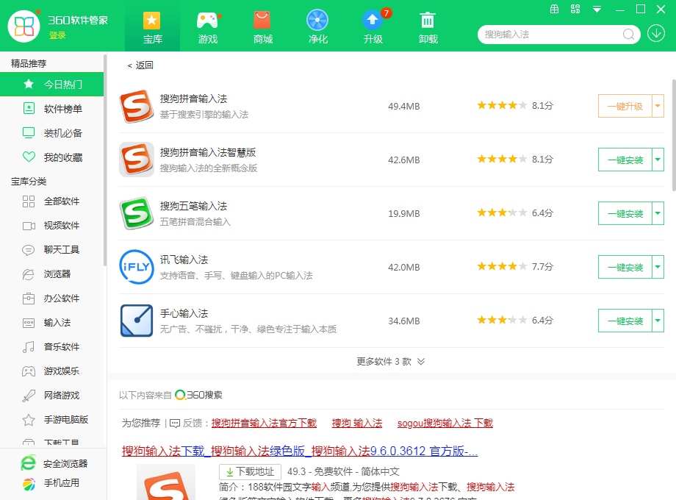Open the gift box icon in title bar
This screenshot has height=500, width=676.
pyautogui.click(x=555, y=9)
